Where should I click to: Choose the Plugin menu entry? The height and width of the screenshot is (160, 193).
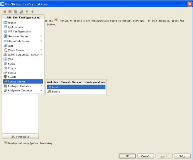coord(23,68)
